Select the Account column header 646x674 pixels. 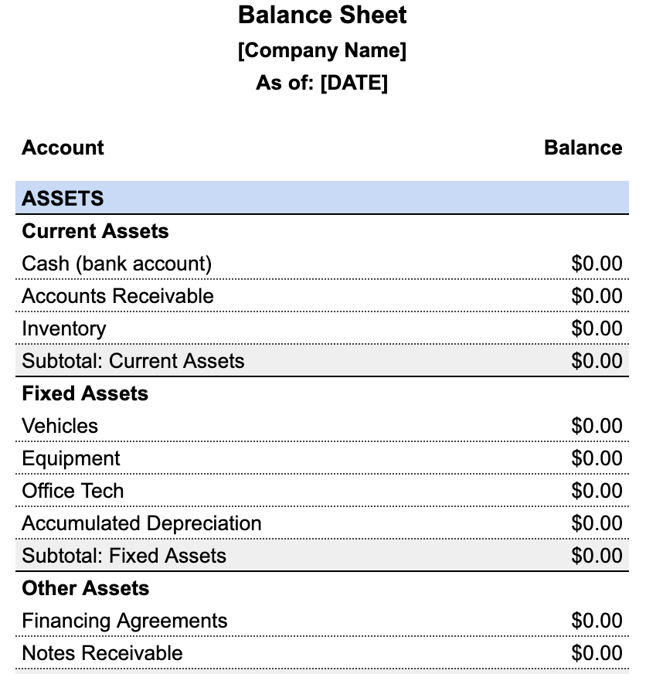pos(63,148)
